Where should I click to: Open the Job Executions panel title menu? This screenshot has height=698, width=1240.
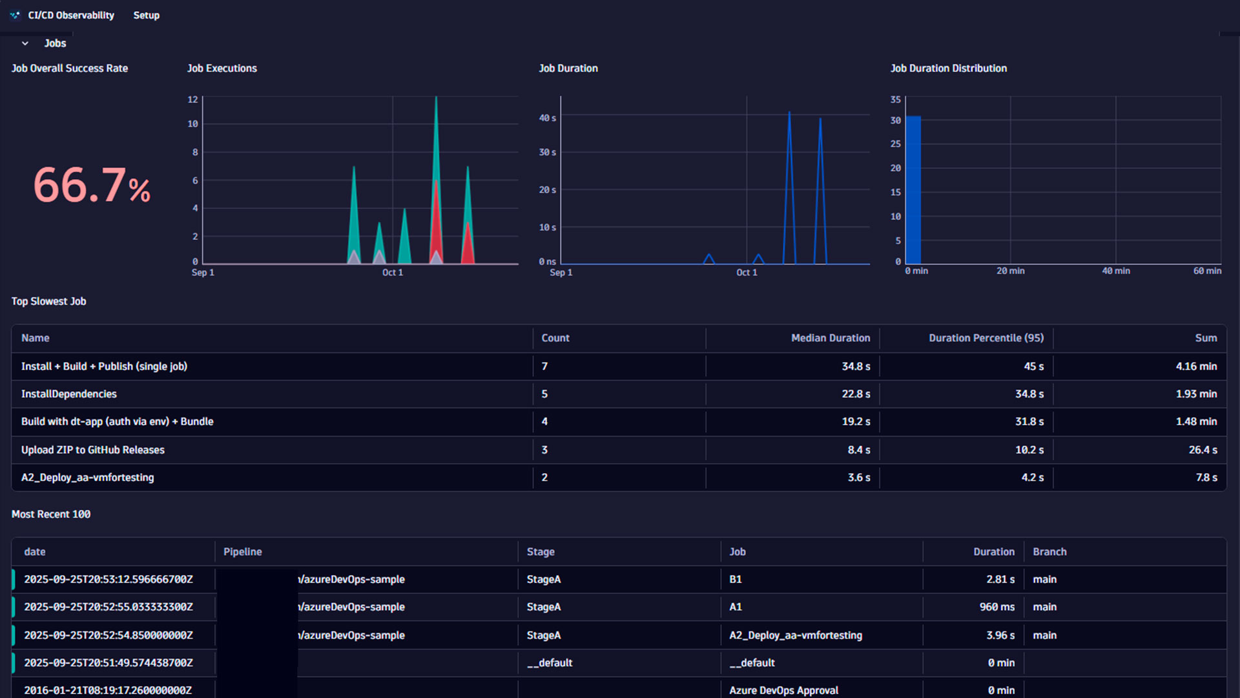point(222,68)
